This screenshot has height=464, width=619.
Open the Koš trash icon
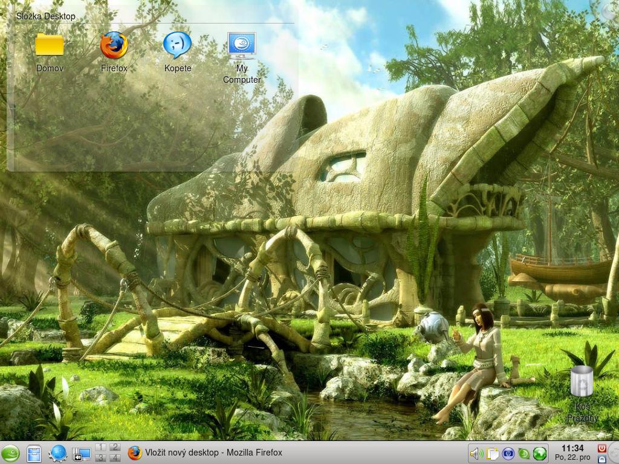coord(582,382)
